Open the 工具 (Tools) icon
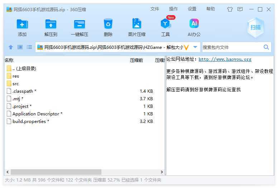Image resolution: width=278 pixels, height=188 pixels. point(165,24)
